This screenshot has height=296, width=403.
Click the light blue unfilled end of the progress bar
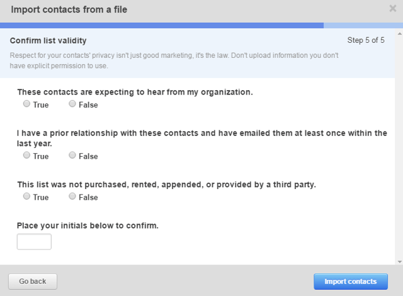coord(363,25)
